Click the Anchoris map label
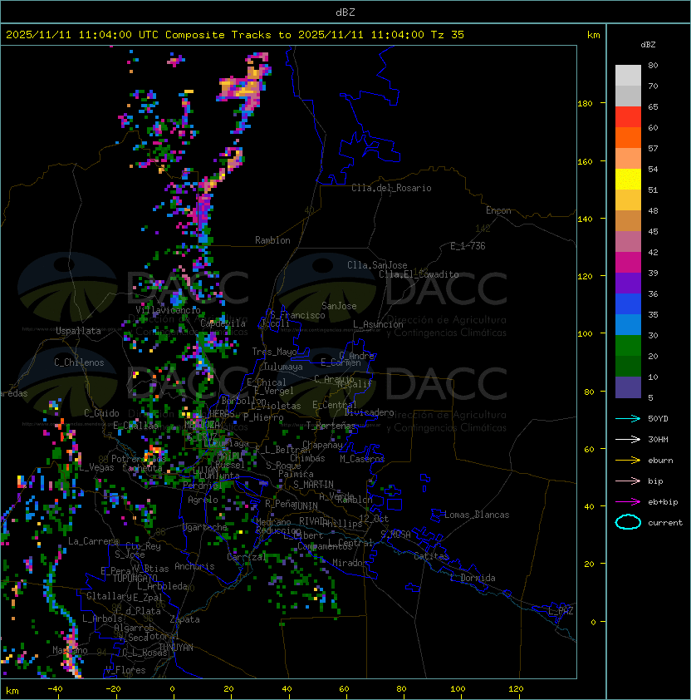Screen dimensions: 691x700 coord(194,566)
